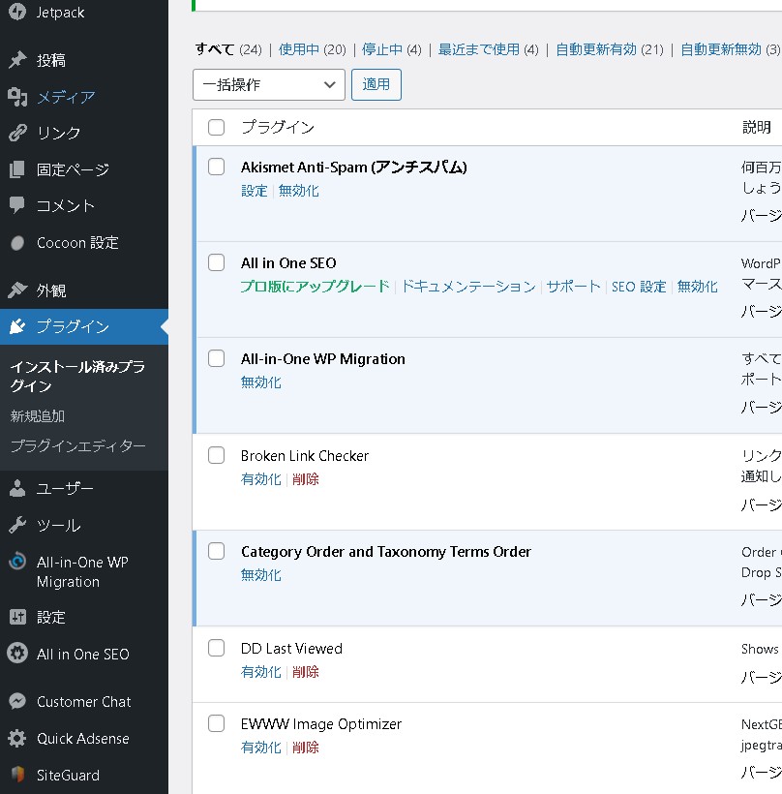Select the Broken Link Checker checkbox
The width and height of the screenshot is (782, 794).
coord(217,455)
